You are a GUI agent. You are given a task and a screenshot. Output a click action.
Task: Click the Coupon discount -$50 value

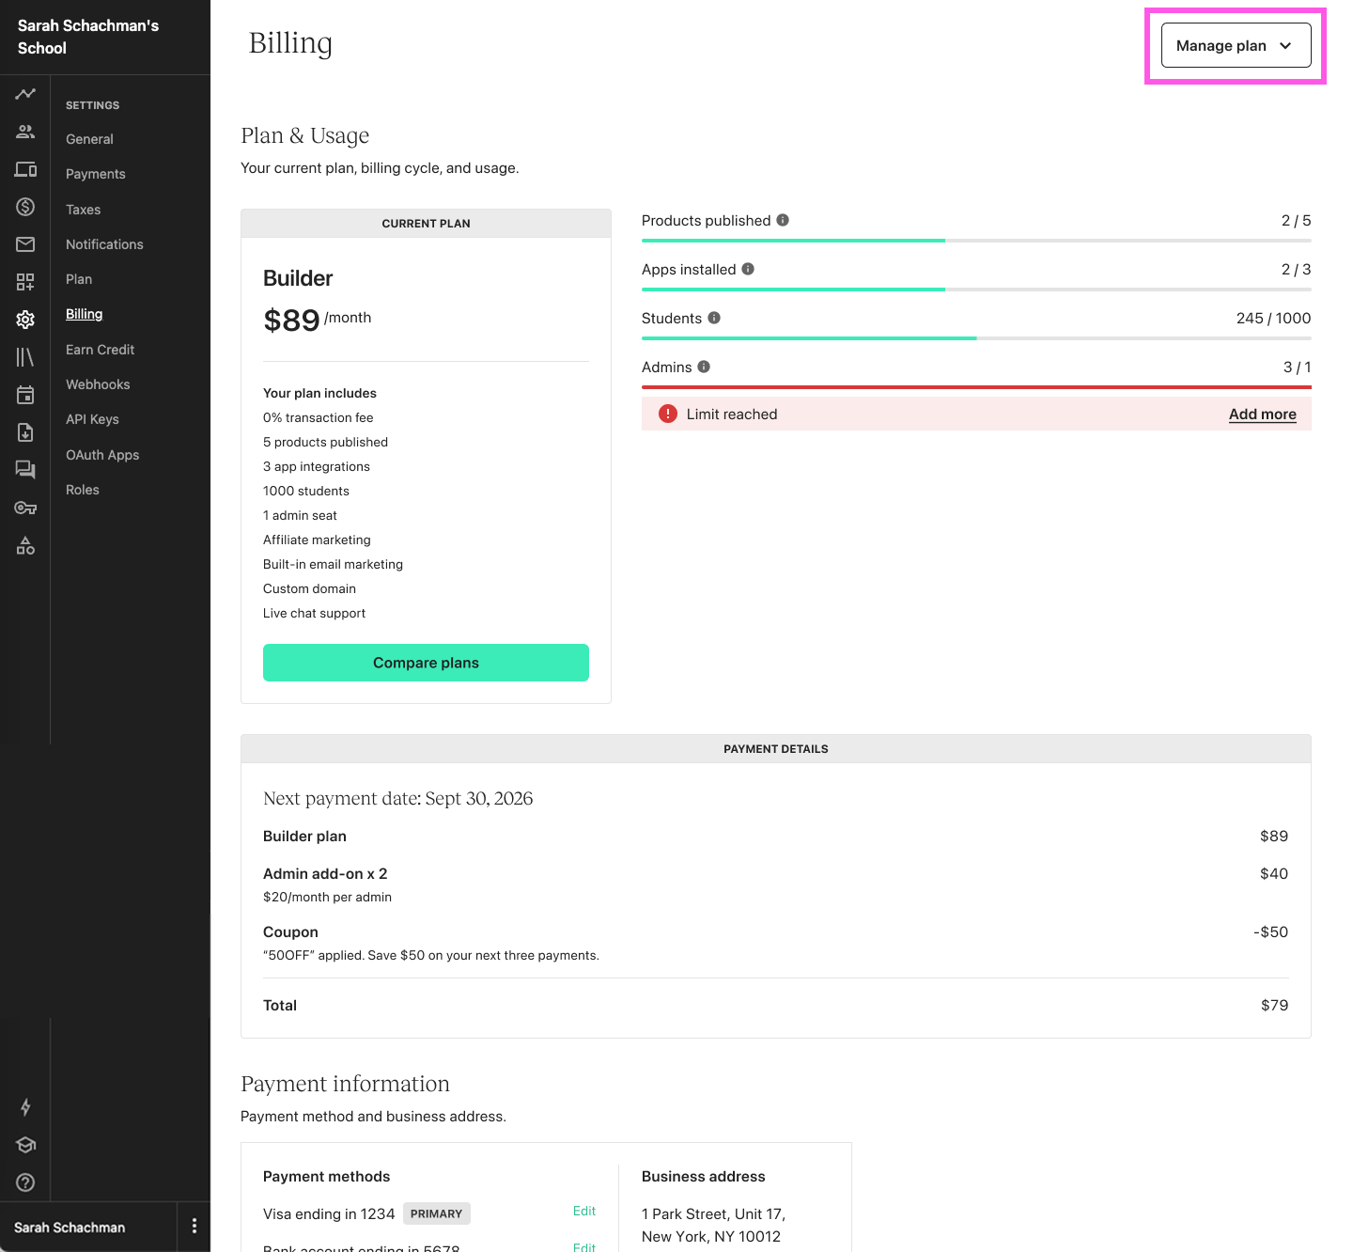click(x=1270, y=932)
